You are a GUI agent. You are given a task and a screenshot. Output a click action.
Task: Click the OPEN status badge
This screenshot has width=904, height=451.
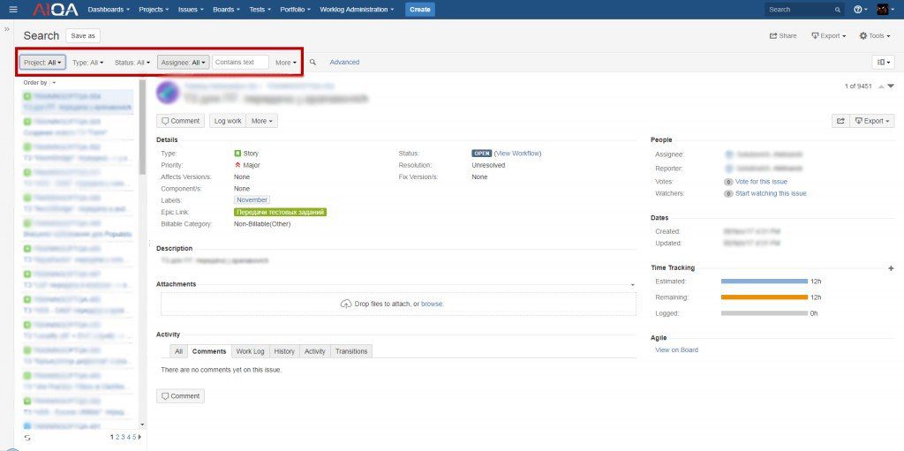tap(481, 154)
